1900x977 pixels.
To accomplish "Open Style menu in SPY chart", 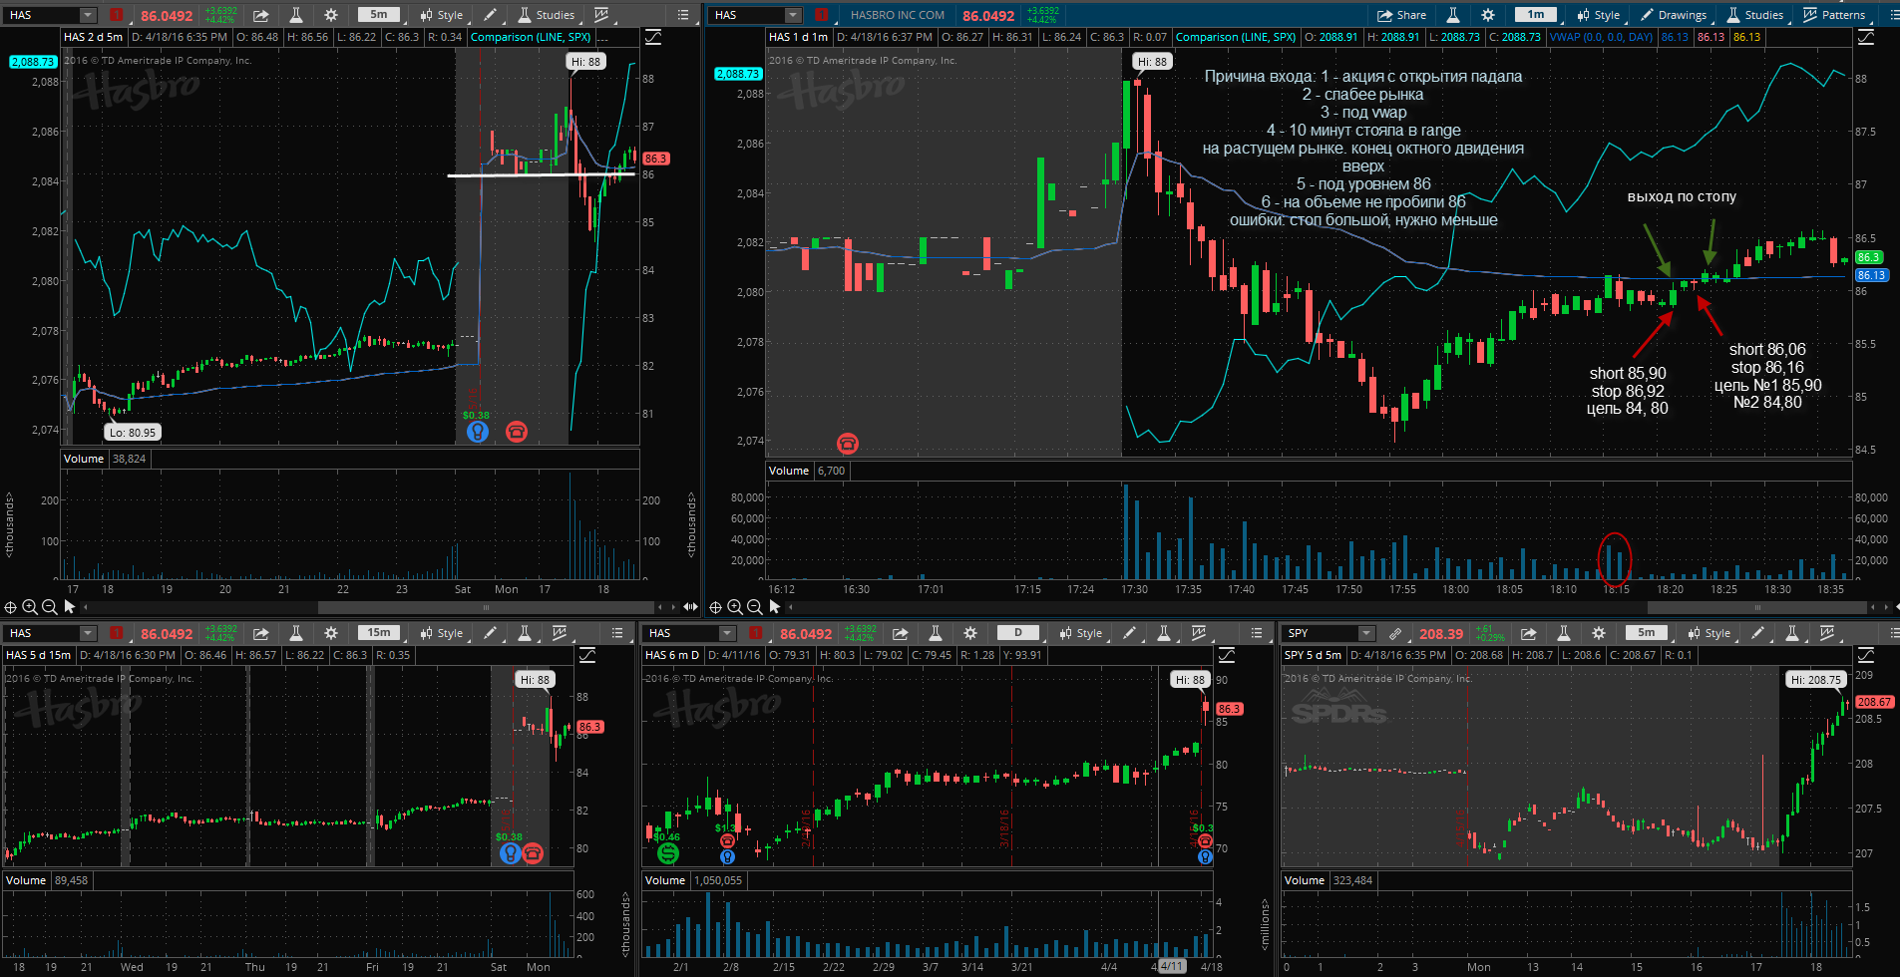I will (1710, 633).
